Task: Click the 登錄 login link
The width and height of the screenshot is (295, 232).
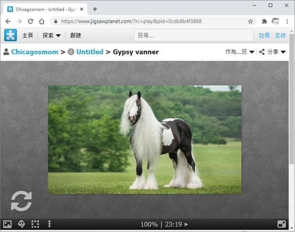Action: point(281,35)
